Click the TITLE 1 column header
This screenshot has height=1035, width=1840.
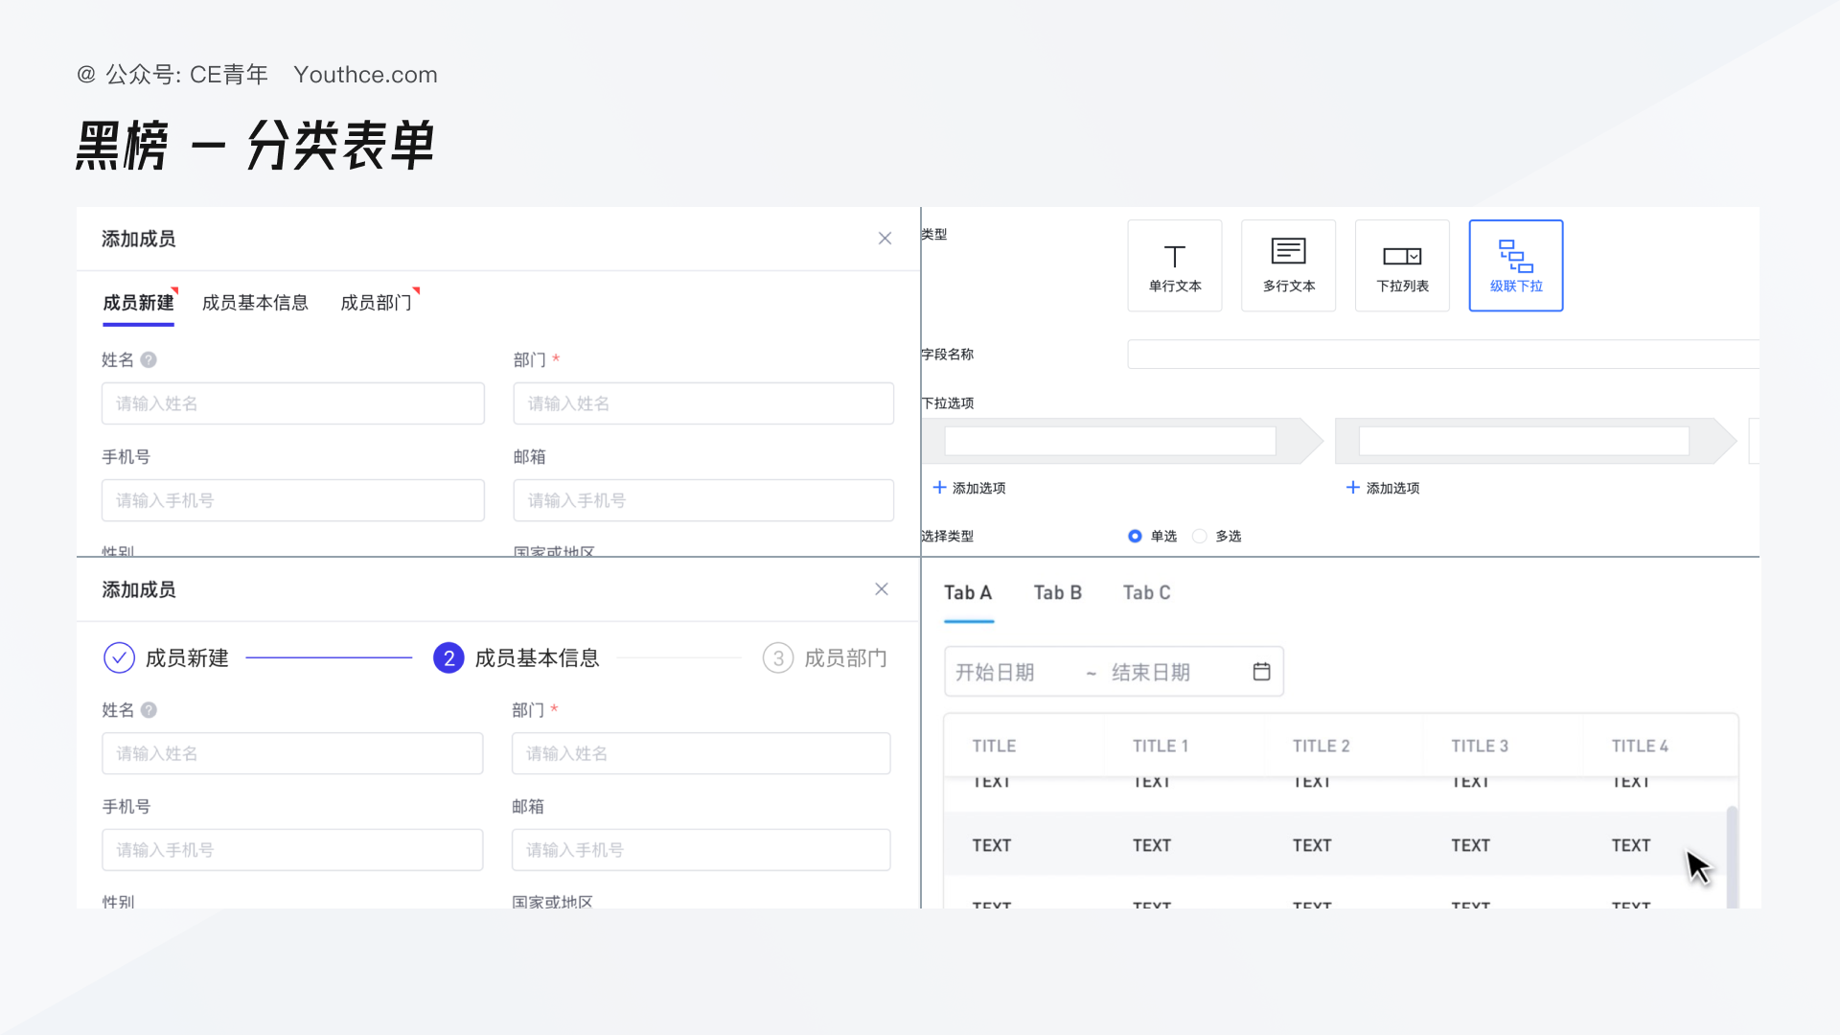pyautogui.click(x=1161, y=746)
